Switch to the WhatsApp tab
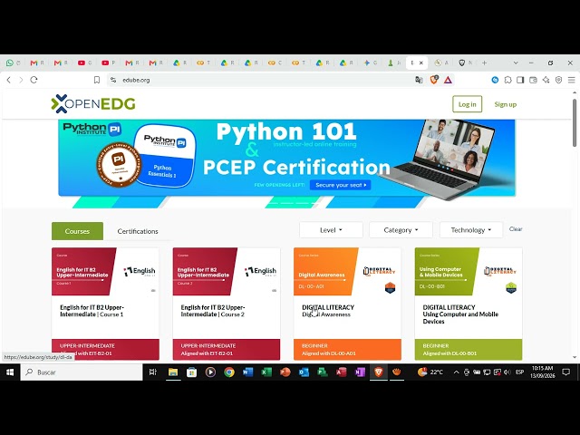 13,63
